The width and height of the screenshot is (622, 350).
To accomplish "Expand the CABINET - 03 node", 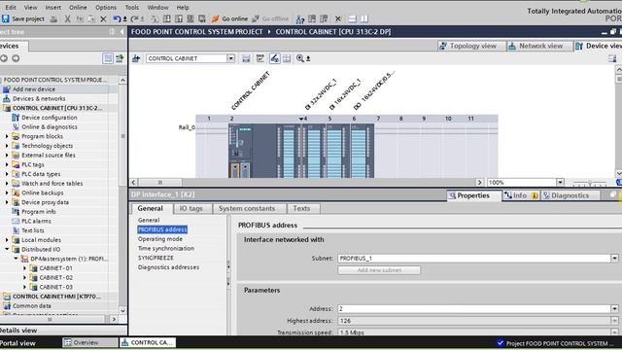I will coord(24,287).
